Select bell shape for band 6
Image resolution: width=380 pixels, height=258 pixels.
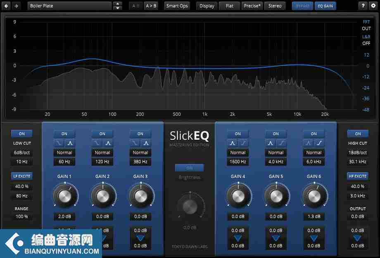tap(309, 143)
